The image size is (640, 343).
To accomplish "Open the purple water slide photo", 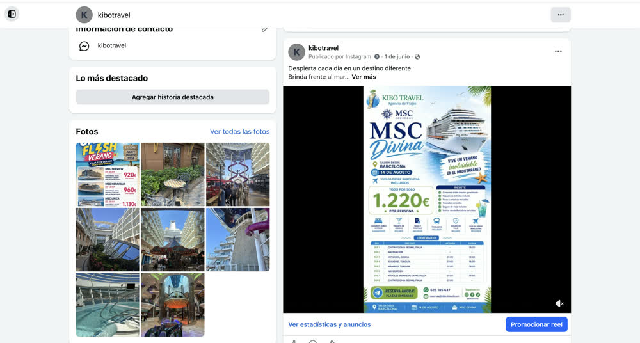I will [238, 240].
